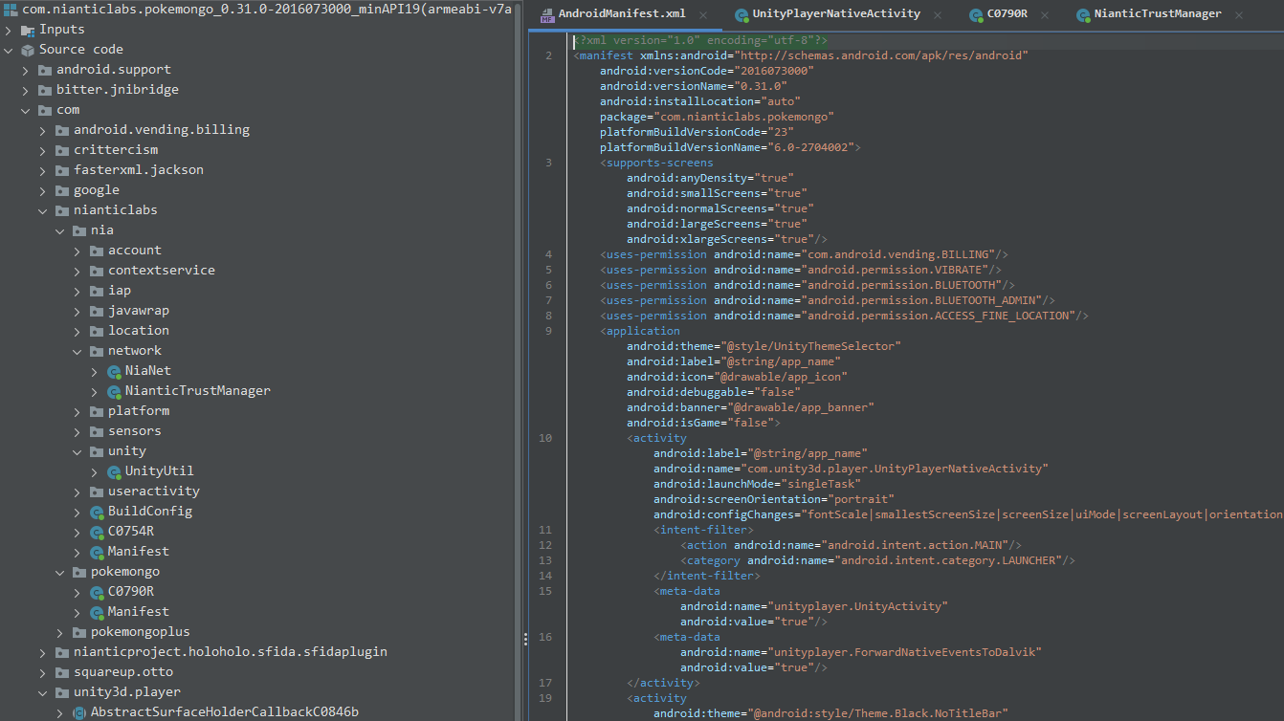Expand the account package
Image resolution: width=1284 pixels, height=721 pixels.
pyautogui.click(x=77, y=251)
